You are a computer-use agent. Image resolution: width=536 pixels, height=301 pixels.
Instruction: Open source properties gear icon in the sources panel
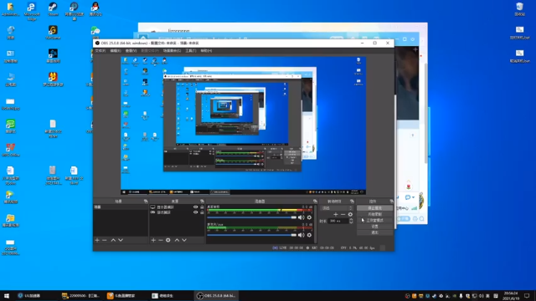point(168,240)
